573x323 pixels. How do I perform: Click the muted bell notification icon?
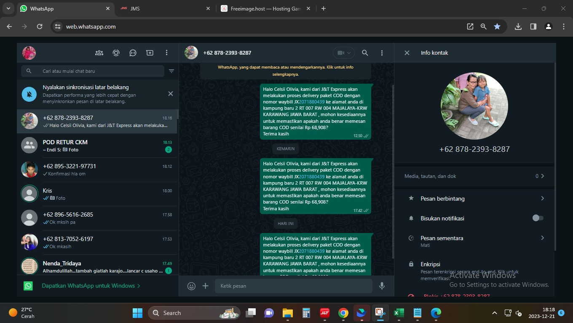29,94
